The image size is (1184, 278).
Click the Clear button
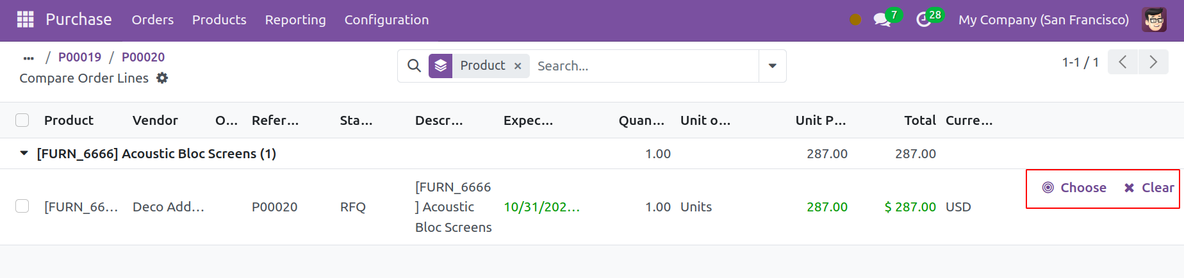[1149, 188]
